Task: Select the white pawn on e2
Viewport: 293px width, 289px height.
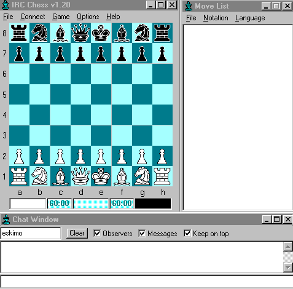Action: 101,156
